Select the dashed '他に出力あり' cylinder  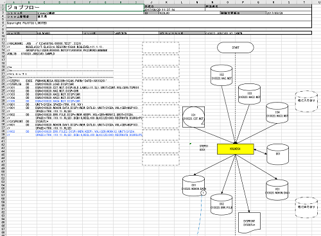coord(306,207)
